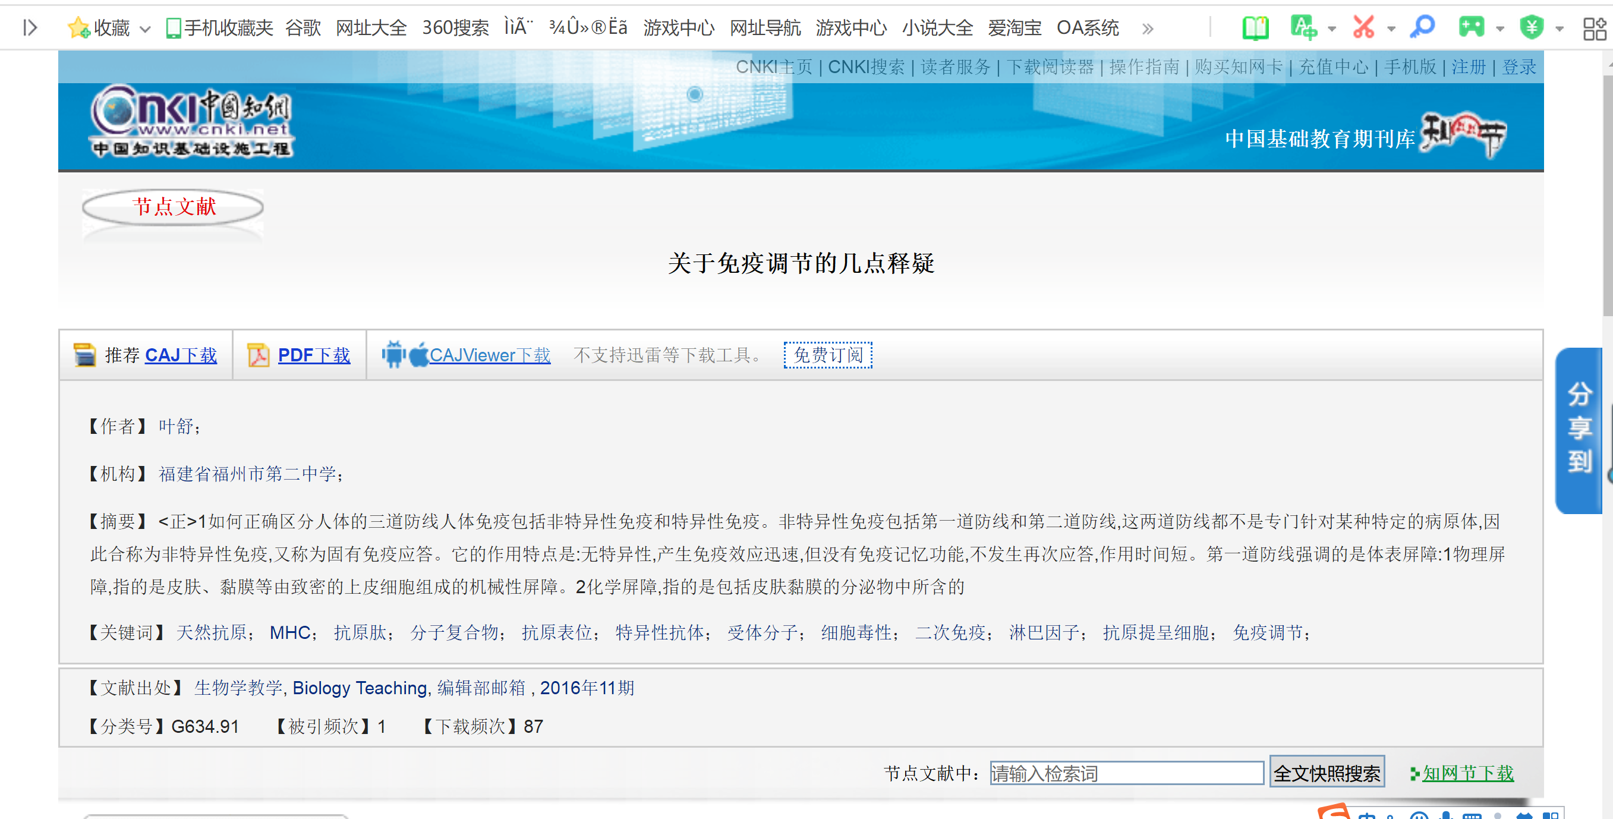Open 小说大全 bookmark
This screenshot has height=819, width=1613.
pos(937,27)
